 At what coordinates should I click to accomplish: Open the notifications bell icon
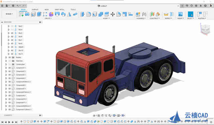point(201,6)
